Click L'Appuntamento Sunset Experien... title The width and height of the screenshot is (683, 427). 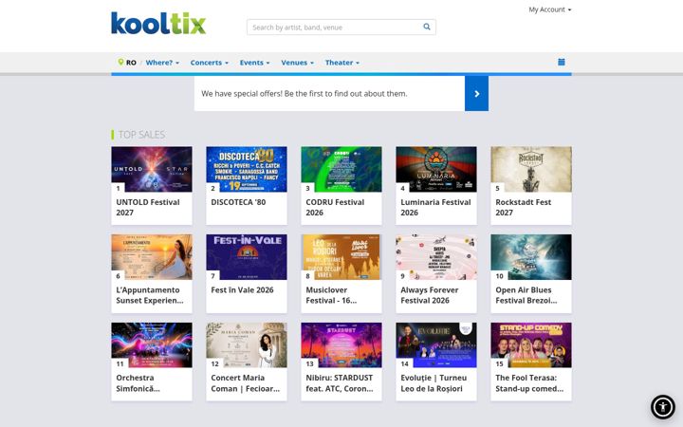click(x=150, y=295)
